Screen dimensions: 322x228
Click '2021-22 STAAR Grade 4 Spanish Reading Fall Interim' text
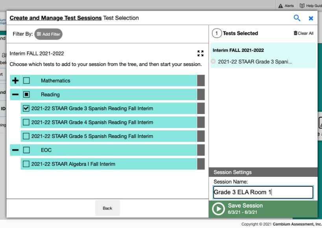point(92,122)
